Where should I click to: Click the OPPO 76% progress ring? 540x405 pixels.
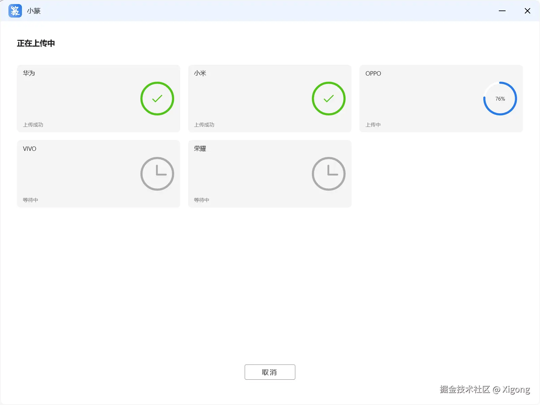pos(500,99)
